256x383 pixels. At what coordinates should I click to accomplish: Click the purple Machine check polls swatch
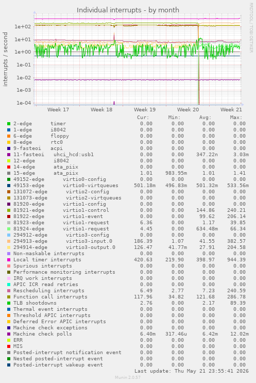9,334
